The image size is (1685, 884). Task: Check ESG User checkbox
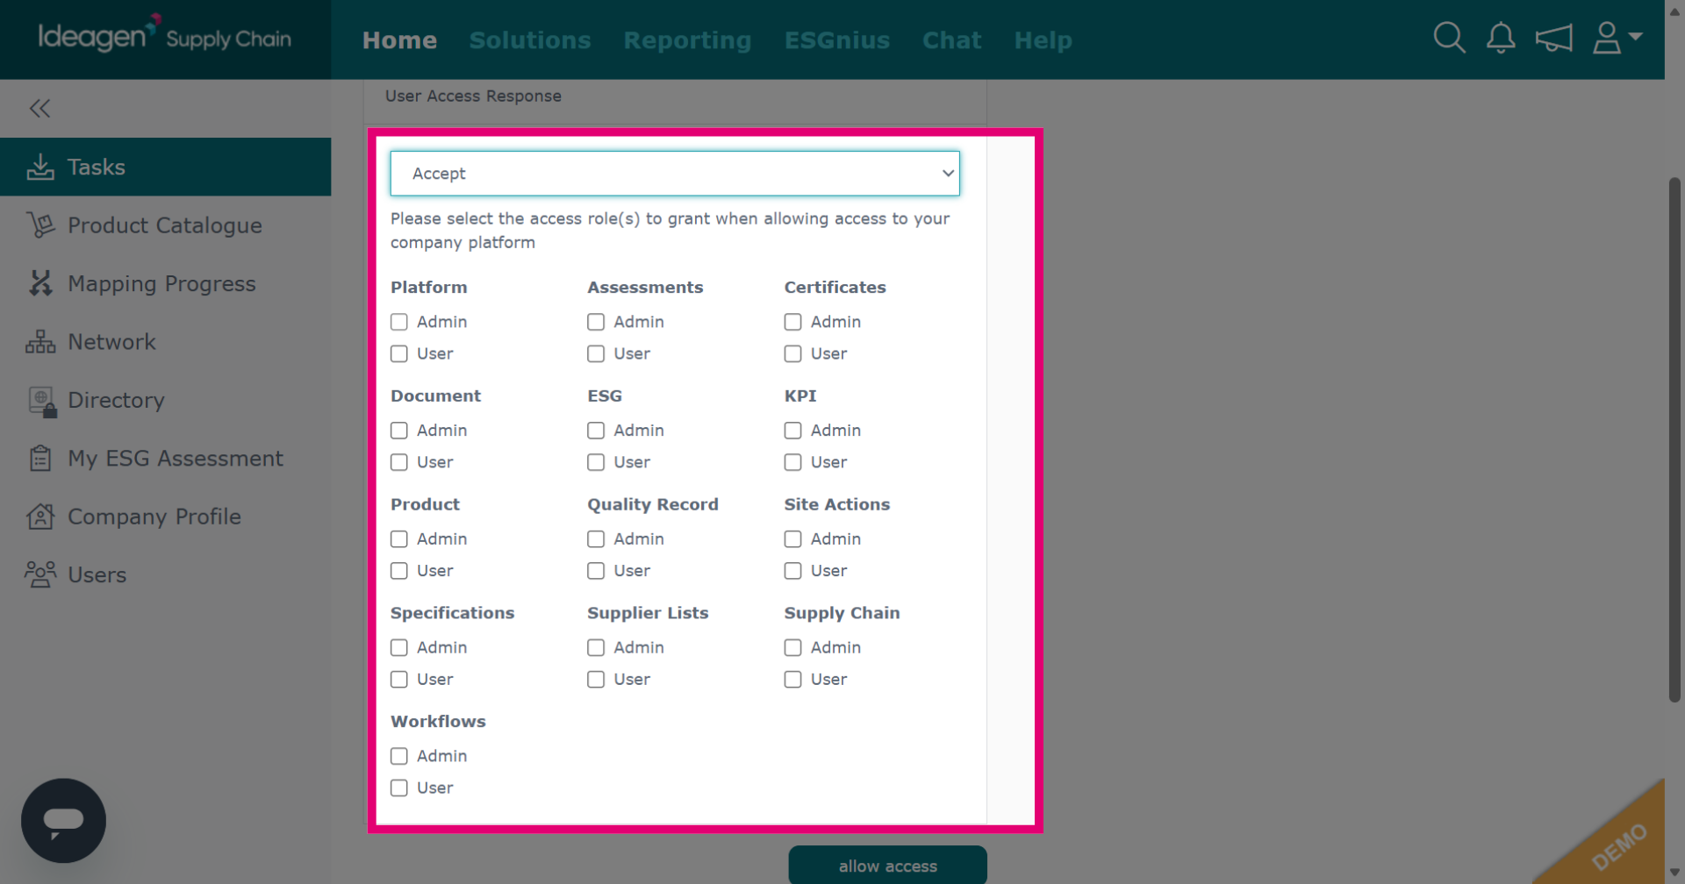click(x=596, y=462)
